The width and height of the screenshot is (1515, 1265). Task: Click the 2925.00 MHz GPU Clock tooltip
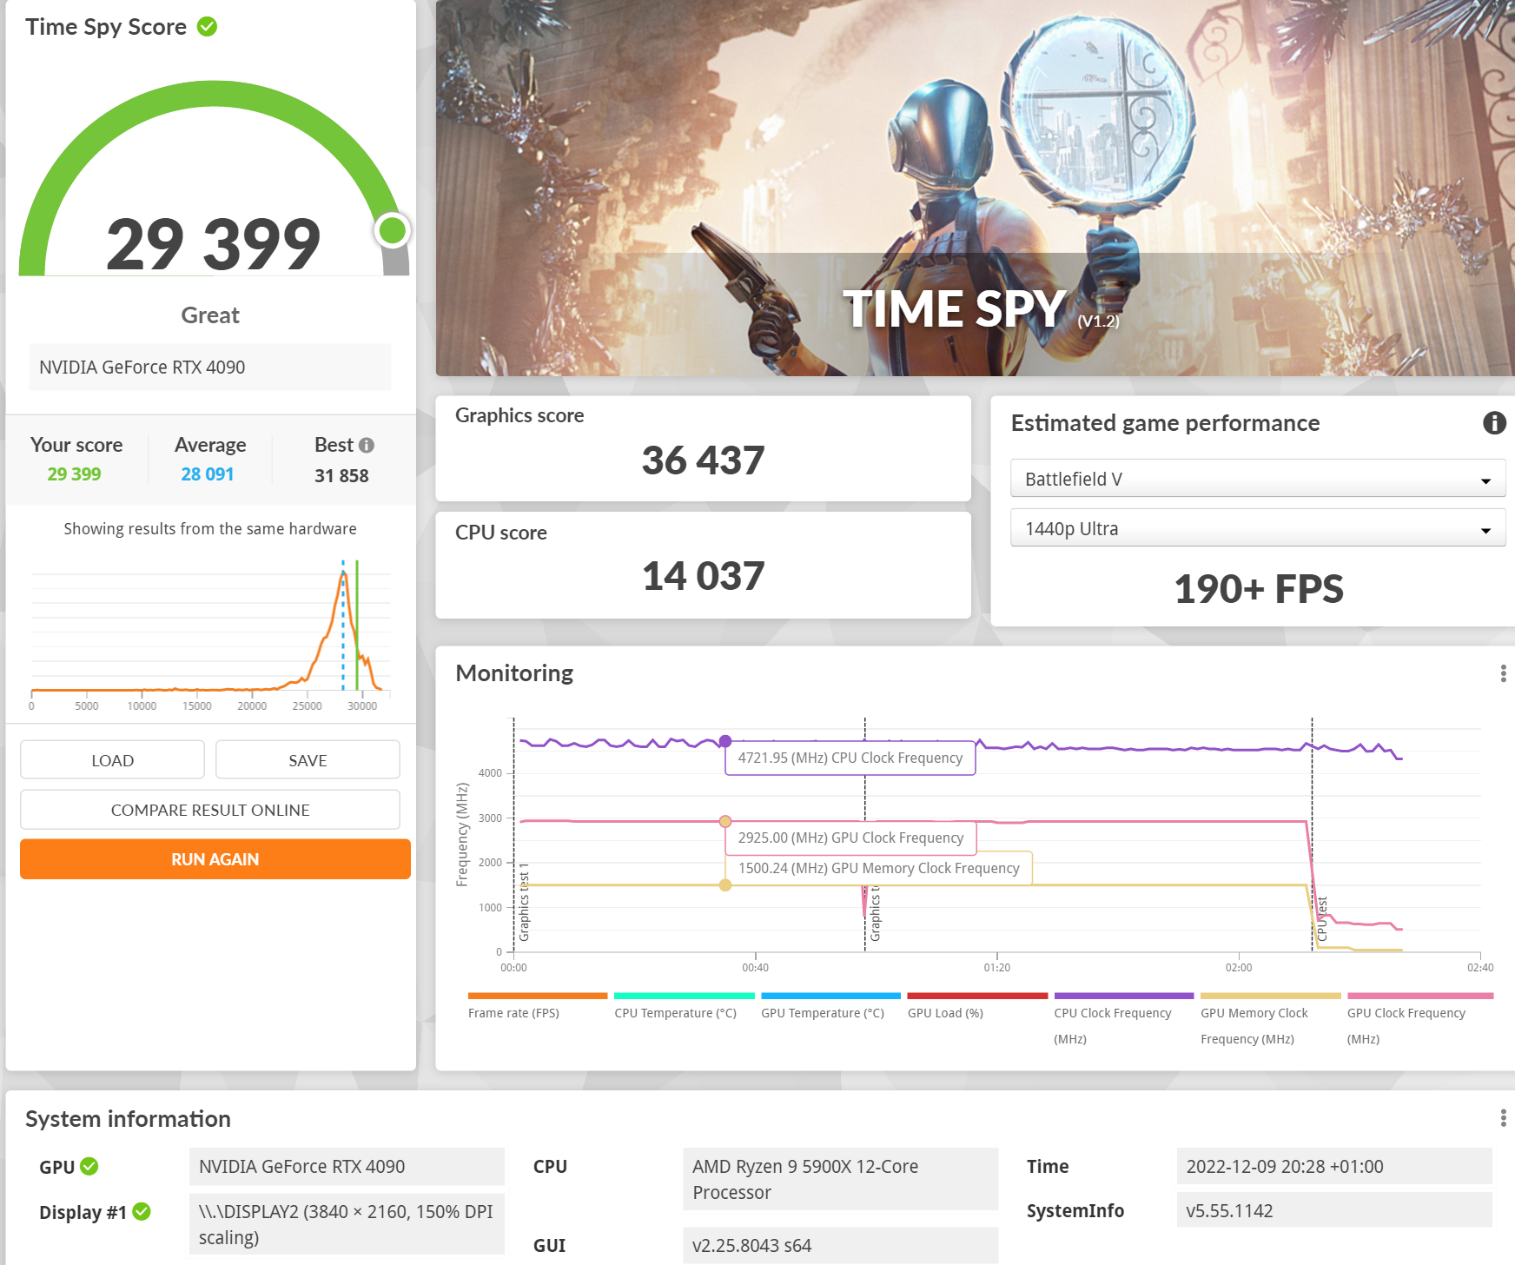[850, 838]
